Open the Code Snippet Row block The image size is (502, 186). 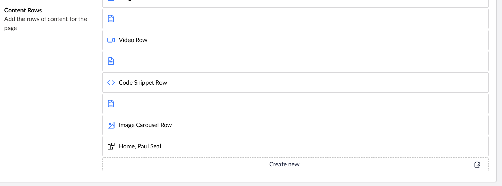[x=295, y=83]
